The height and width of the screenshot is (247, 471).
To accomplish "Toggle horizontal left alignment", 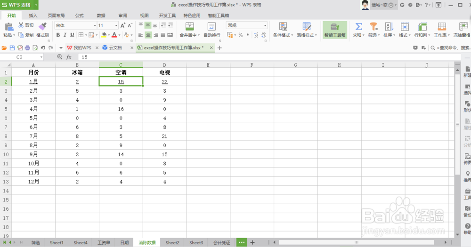I will (x=140, y=35).
